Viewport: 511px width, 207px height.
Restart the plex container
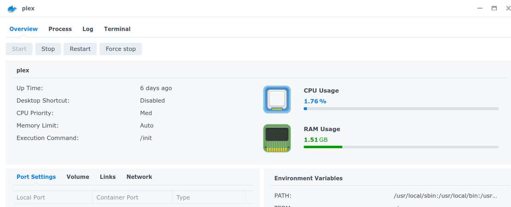[x=80, y=49]
